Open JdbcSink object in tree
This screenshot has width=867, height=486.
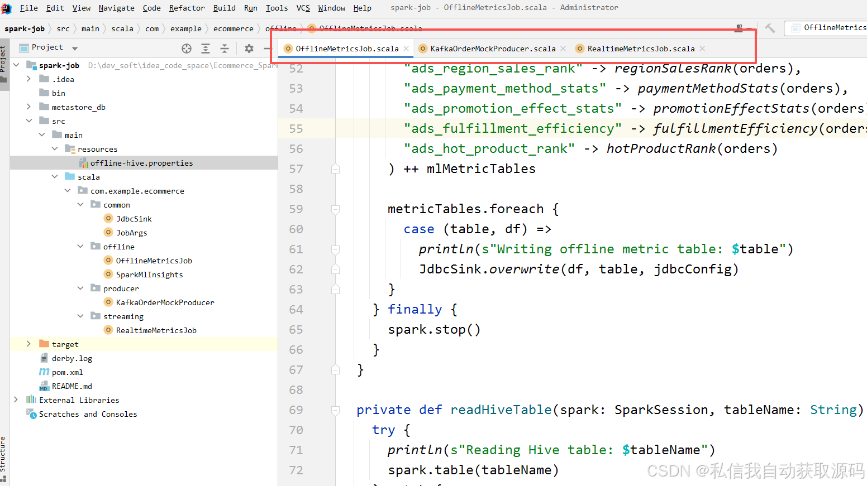pos(134,219)
